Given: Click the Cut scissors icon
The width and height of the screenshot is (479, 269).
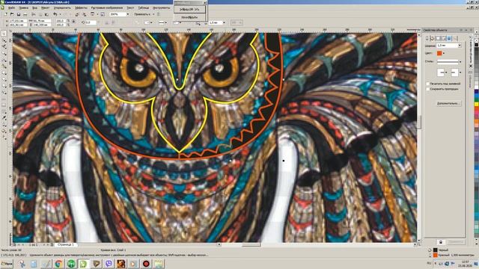Looking at the screenshot, I should 34,14.
